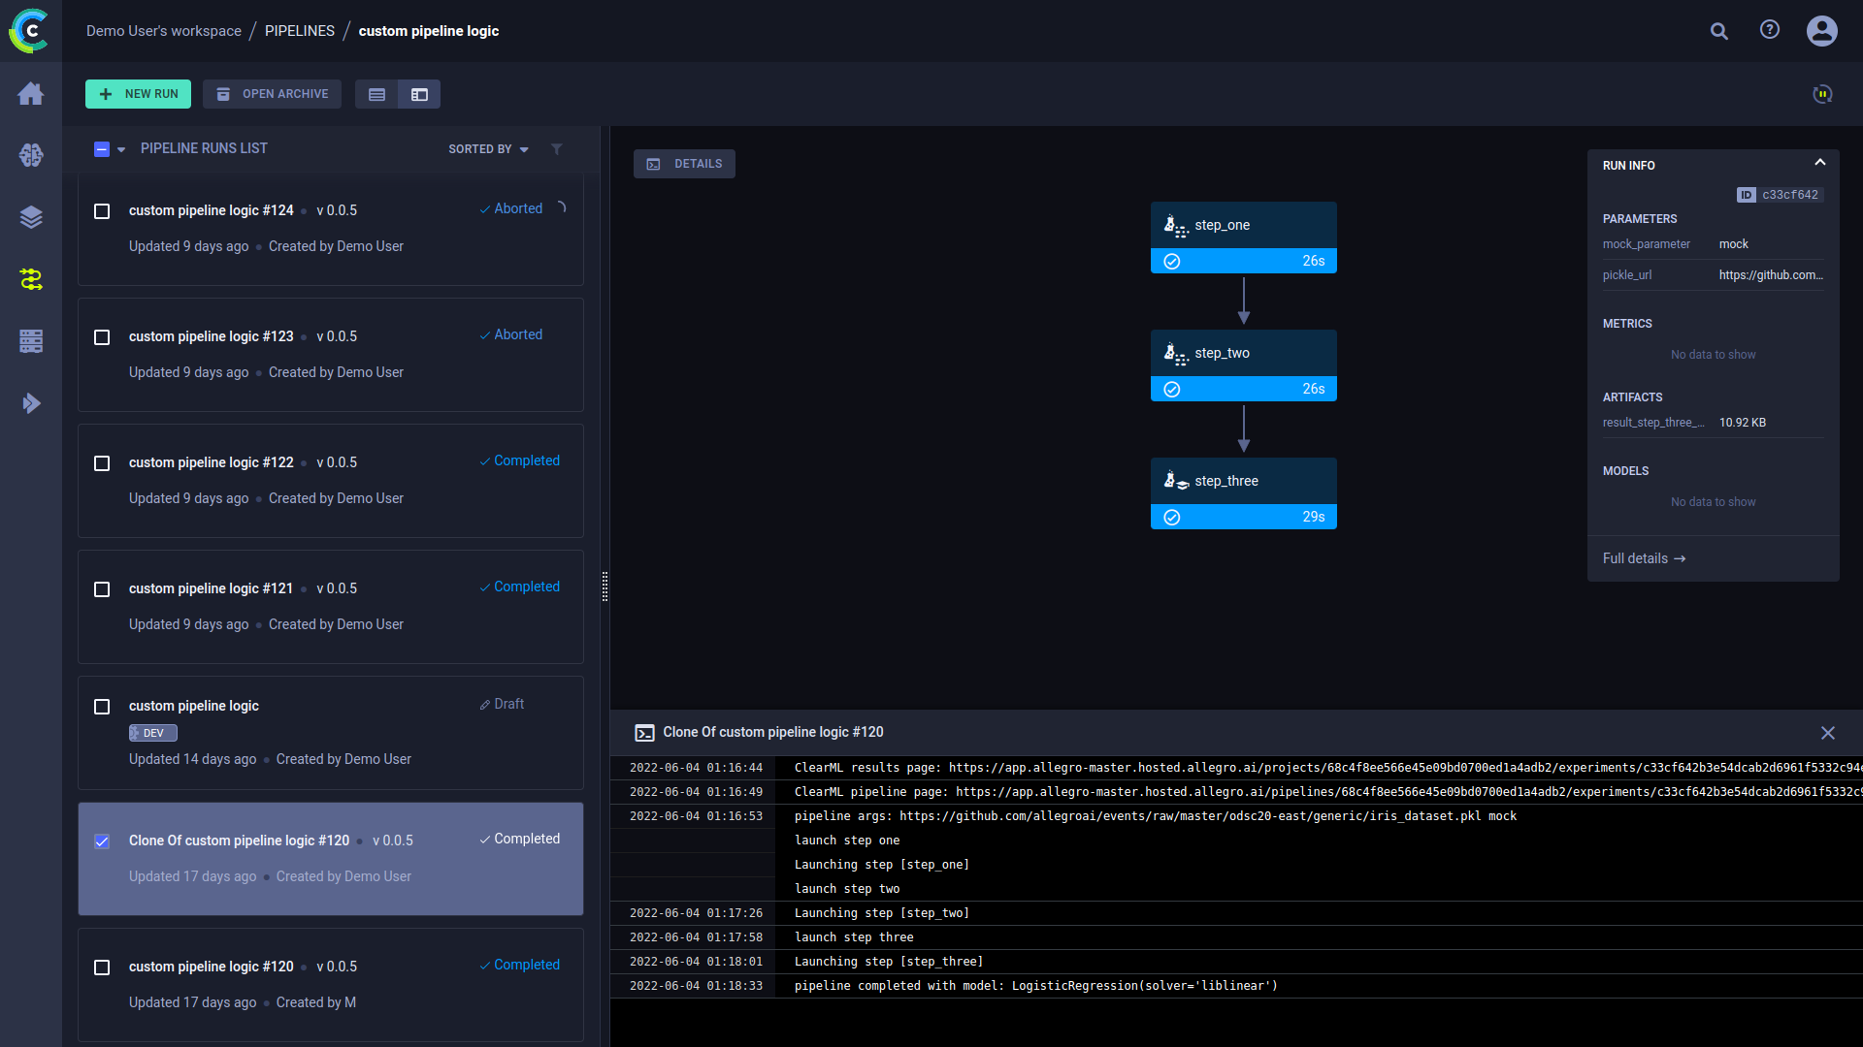Click the completed check icon on step_three
This screenshot has height=1047, width=1863.
1172,518
